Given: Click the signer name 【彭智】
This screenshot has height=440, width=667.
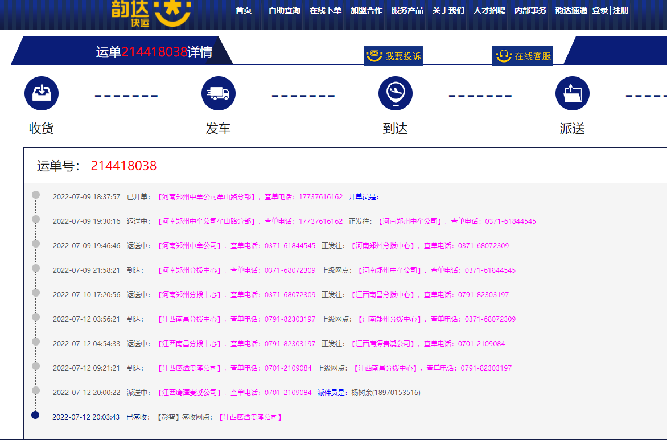Looking at the screenshot, I should [x=168, y=417].
